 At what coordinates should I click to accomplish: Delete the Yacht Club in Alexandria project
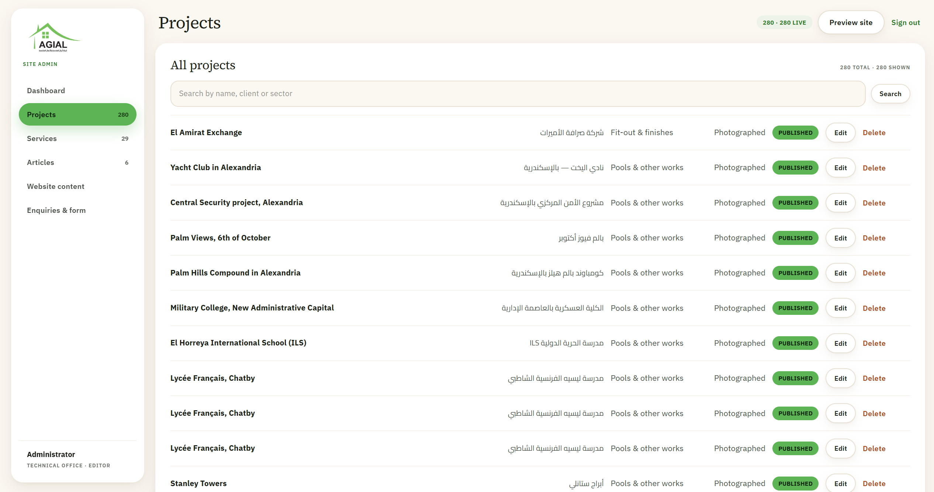point(874,168)
